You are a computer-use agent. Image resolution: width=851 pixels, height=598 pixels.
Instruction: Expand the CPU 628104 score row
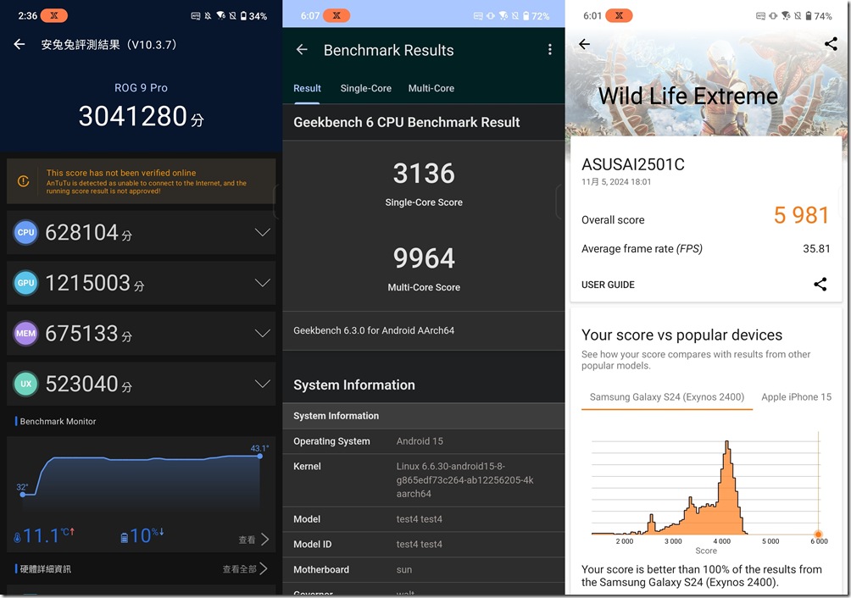[262, 232]
